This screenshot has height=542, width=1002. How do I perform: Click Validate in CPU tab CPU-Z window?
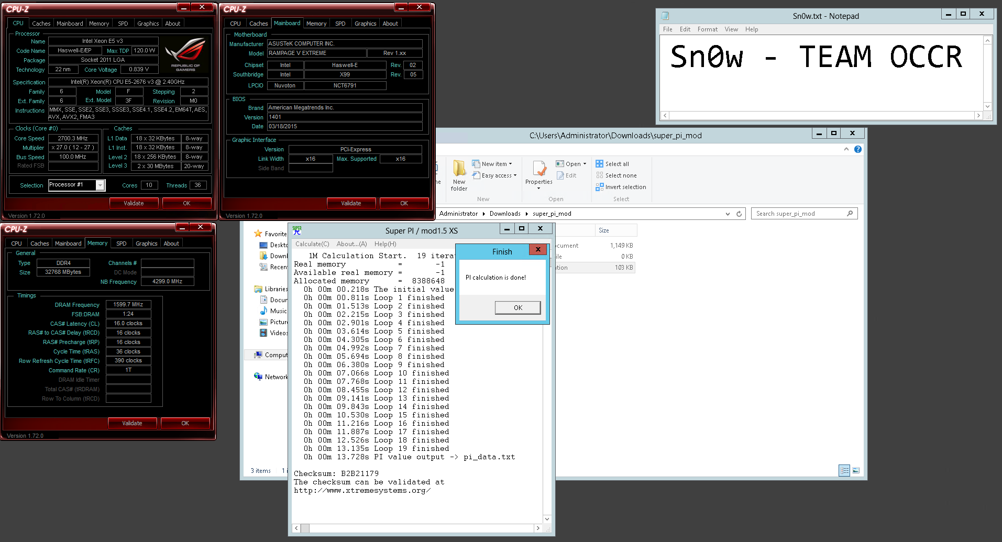pos(134,203)
